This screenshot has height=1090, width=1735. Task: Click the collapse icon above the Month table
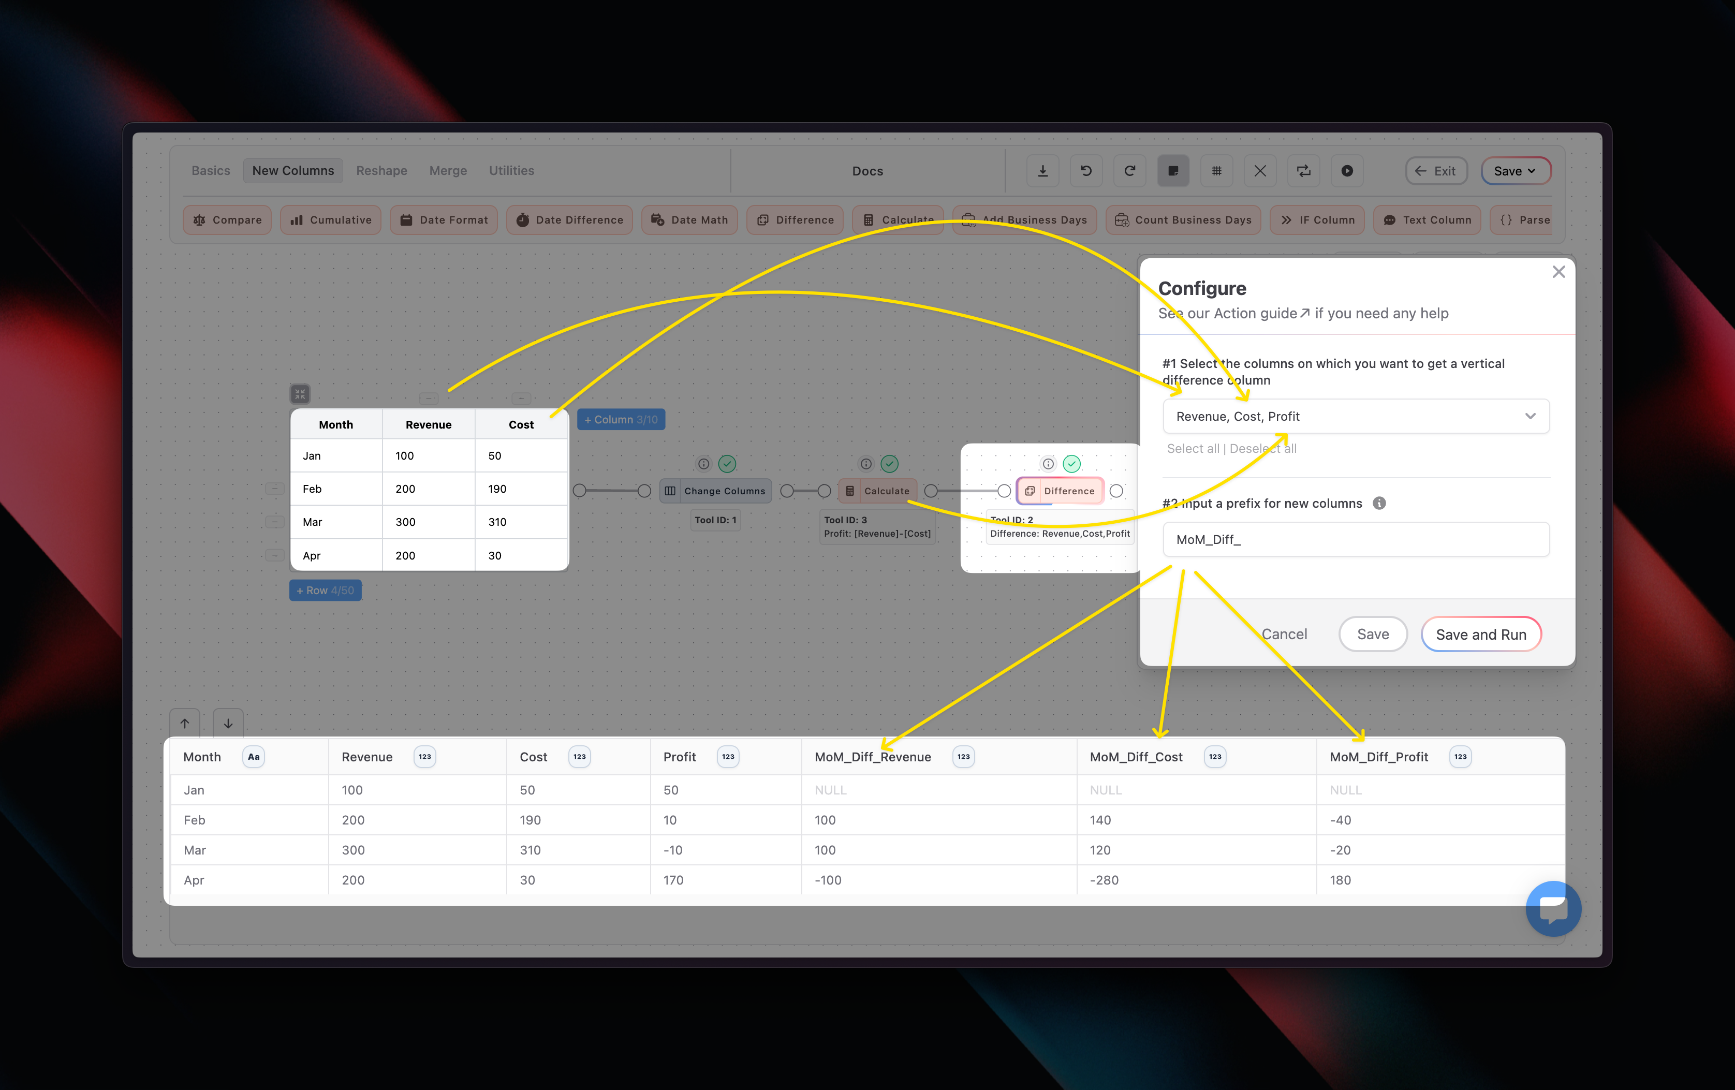(300, 393)
